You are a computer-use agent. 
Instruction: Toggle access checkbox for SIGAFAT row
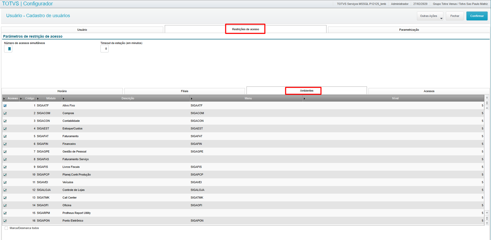tap(5, 136)
